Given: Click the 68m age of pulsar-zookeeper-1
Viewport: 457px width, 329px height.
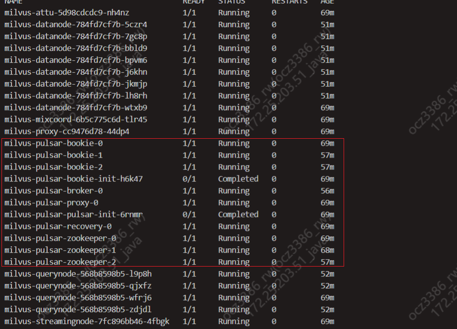Looking at the screenshot, I should [x=328, y=250].
